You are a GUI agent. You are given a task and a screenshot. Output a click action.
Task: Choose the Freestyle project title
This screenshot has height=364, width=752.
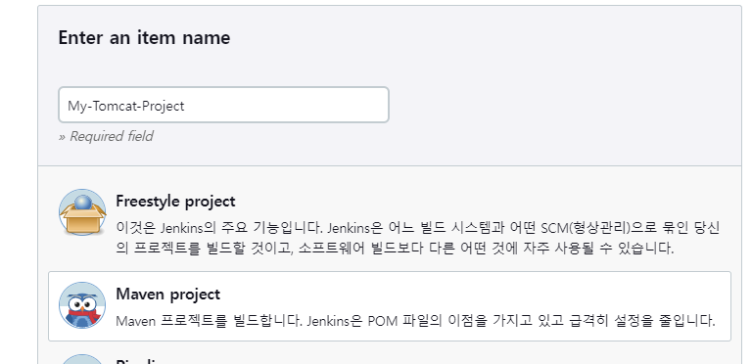coord(175,202)
